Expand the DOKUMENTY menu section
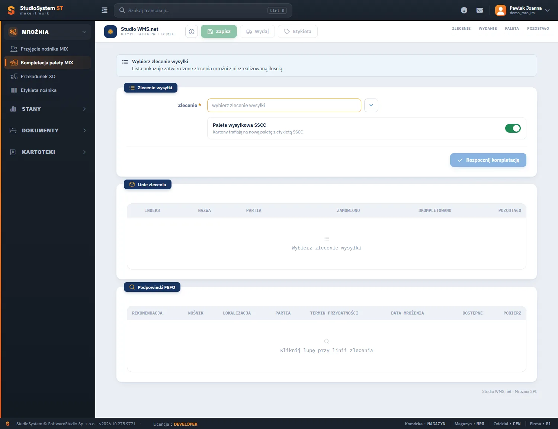Viewport: 558px width, 429px height. (x=48, y=130)
